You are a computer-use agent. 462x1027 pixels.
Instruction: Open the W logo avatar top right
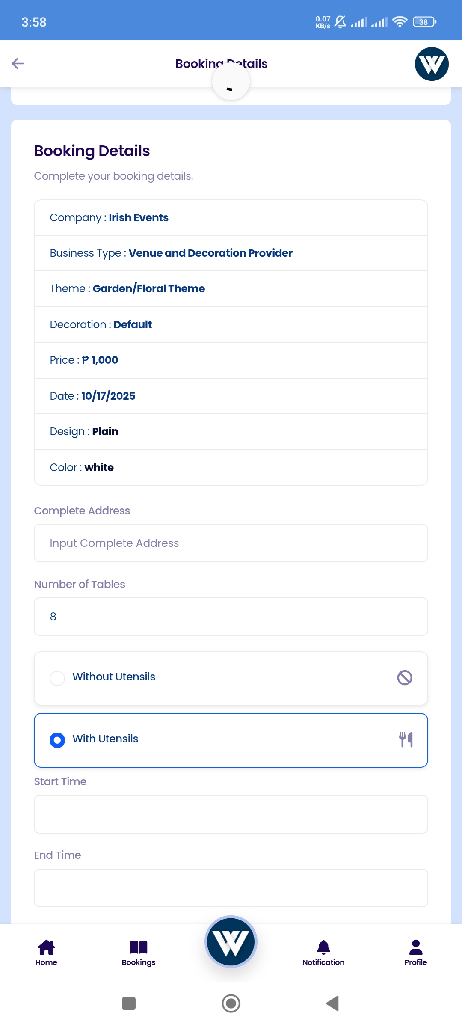(432, 64)
